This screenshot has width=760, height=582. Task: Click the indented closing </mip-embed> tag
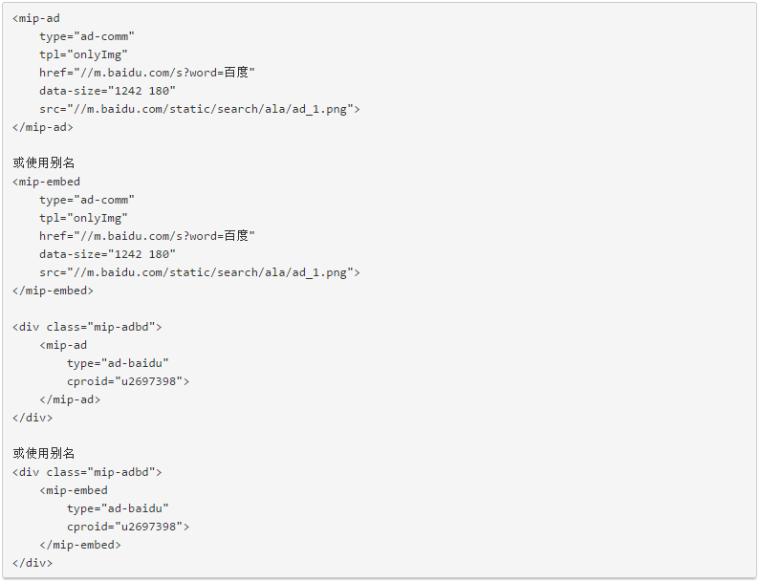pyautogui.click(x=80, y=545)
